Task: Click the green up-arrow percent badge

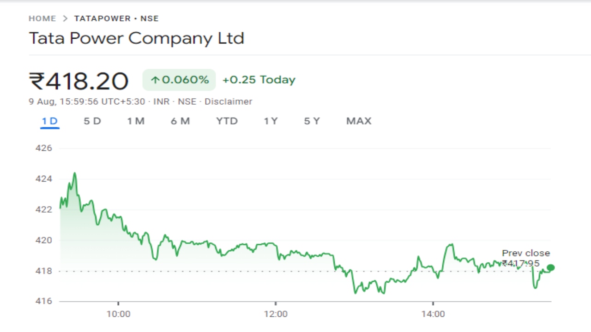Action: pyautogui.click(x=179, y=80)
